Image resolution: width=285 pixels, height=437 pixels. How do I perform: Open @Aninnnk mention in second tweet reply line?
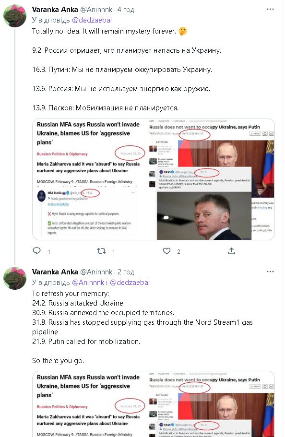(88, 283)
